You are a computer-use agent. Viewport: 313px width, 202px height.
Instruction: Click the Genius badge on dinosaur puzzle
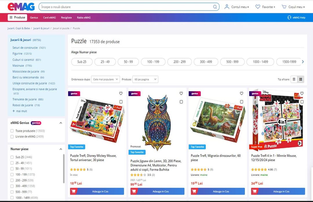click(195, 94)
